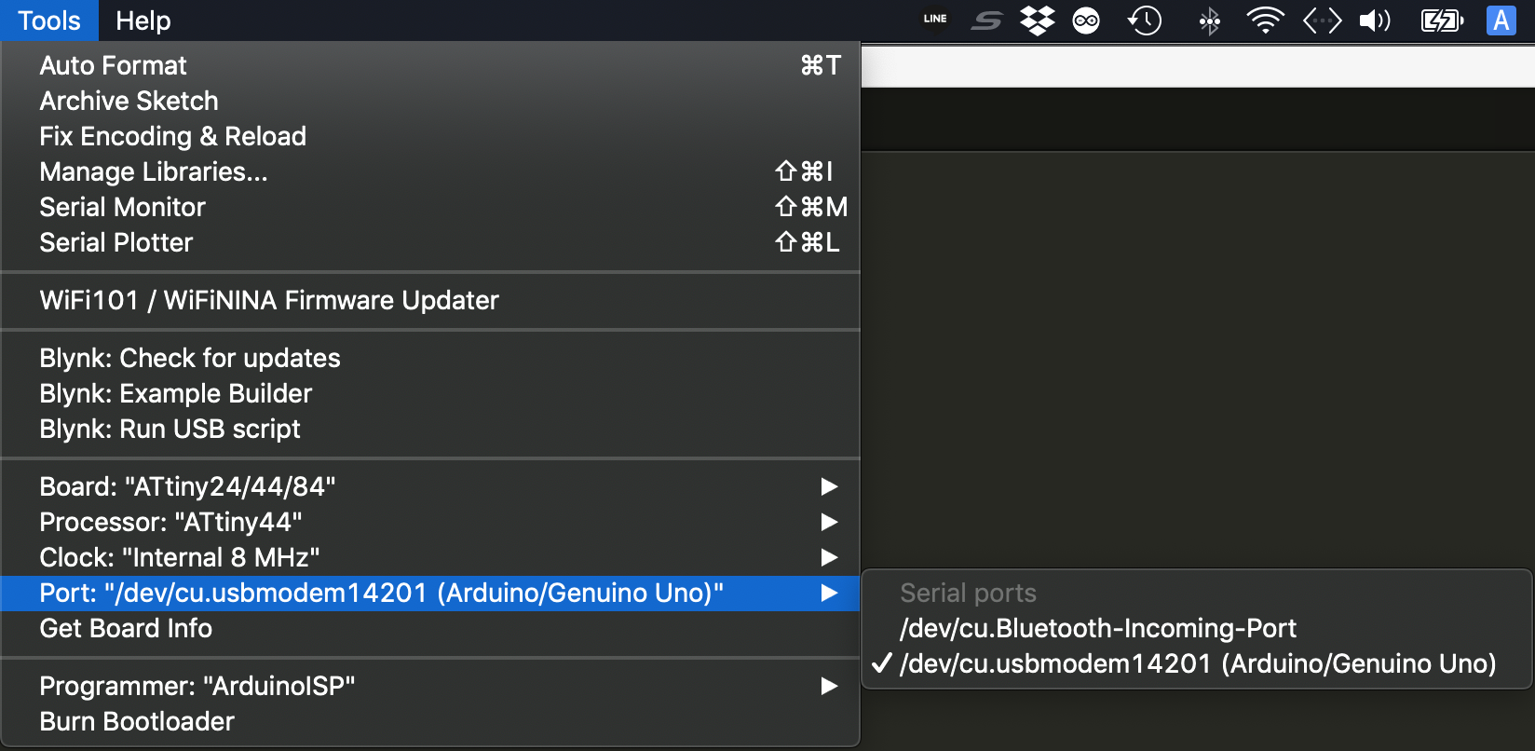Select the checked /dev/cu.usbmodem14201 serial port

tap(1197, 663)
